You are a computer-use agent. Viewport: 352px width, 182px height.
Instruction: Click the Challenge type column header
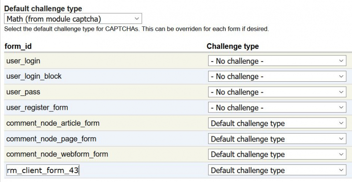tap(233, 46)
